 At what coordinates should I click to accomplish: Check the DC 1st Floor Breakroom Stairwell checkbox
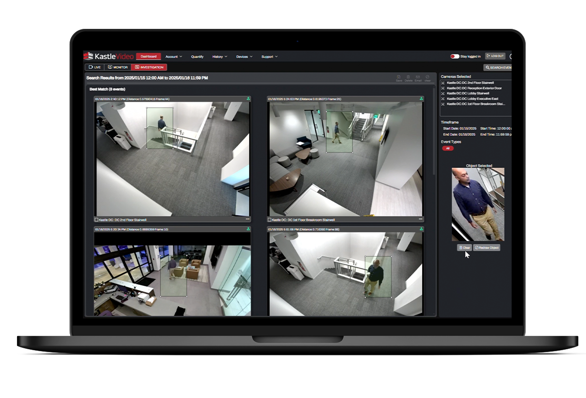[x=270, y=220]
